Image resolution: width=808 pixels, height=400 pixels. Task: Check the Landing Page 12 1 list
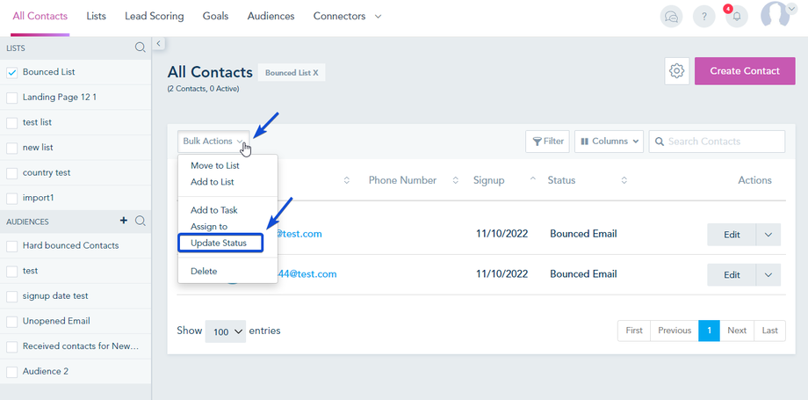[x=12, y=98]
